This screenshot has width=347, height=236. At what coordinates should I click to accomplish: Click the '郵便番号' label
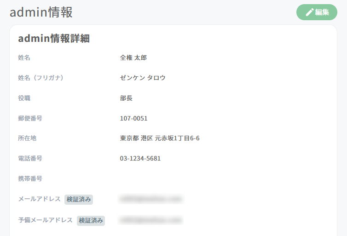point(30,118)
